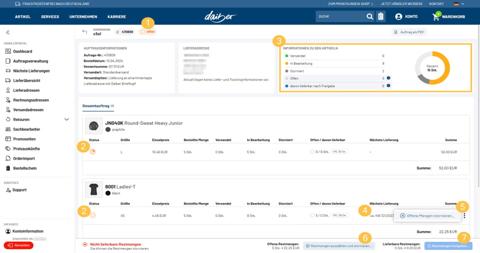Collapse the sidebar with double-chevron icon

pos(8,32)
